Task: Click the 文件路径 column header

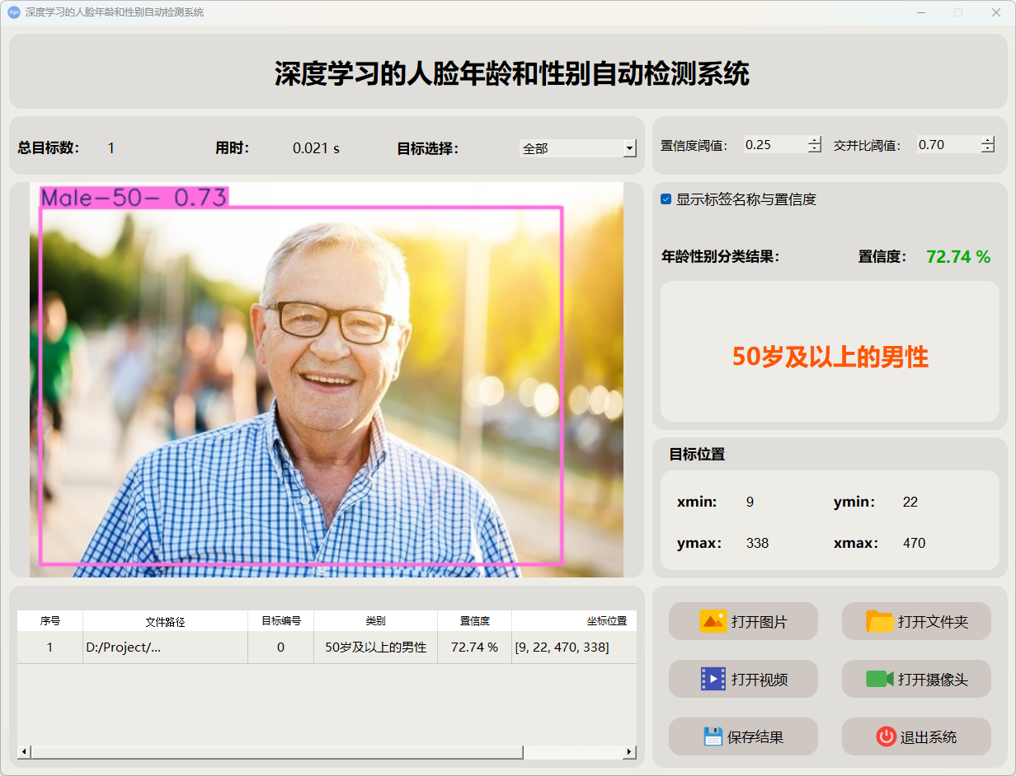Action: point(165,621)
